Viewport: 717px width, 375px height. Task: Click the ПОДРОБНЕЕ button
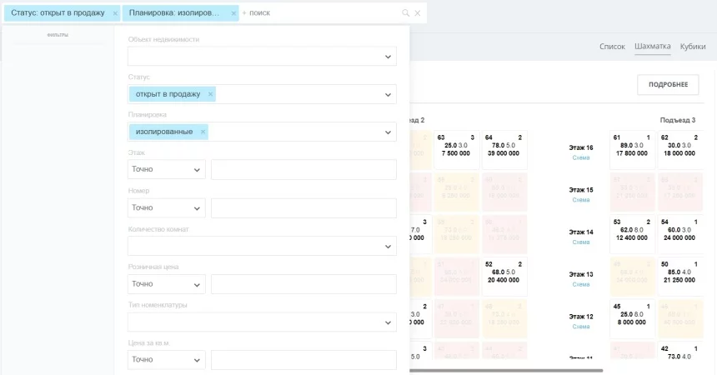coord(668,85)
